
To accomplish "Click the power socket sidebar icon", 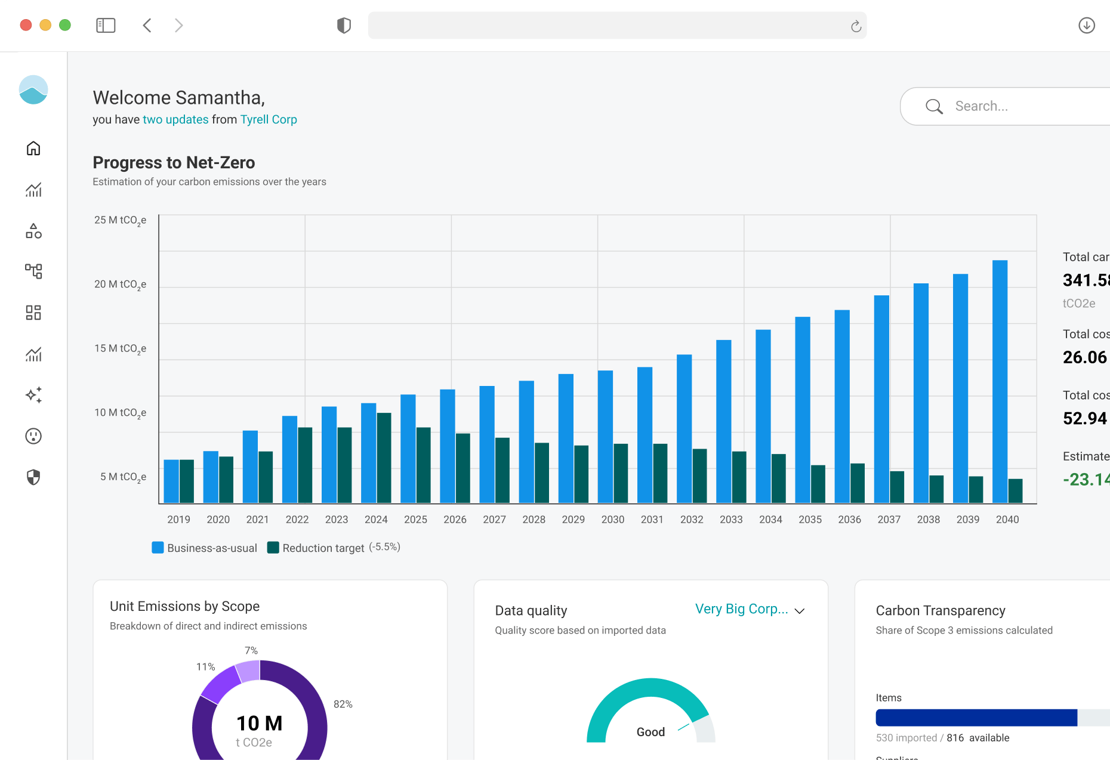I will (33, 436).
